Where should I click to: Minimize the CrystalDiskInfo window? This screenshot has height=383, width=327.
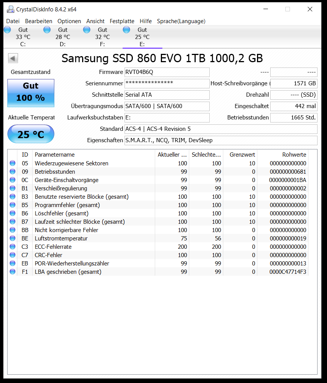click(266, 9)
